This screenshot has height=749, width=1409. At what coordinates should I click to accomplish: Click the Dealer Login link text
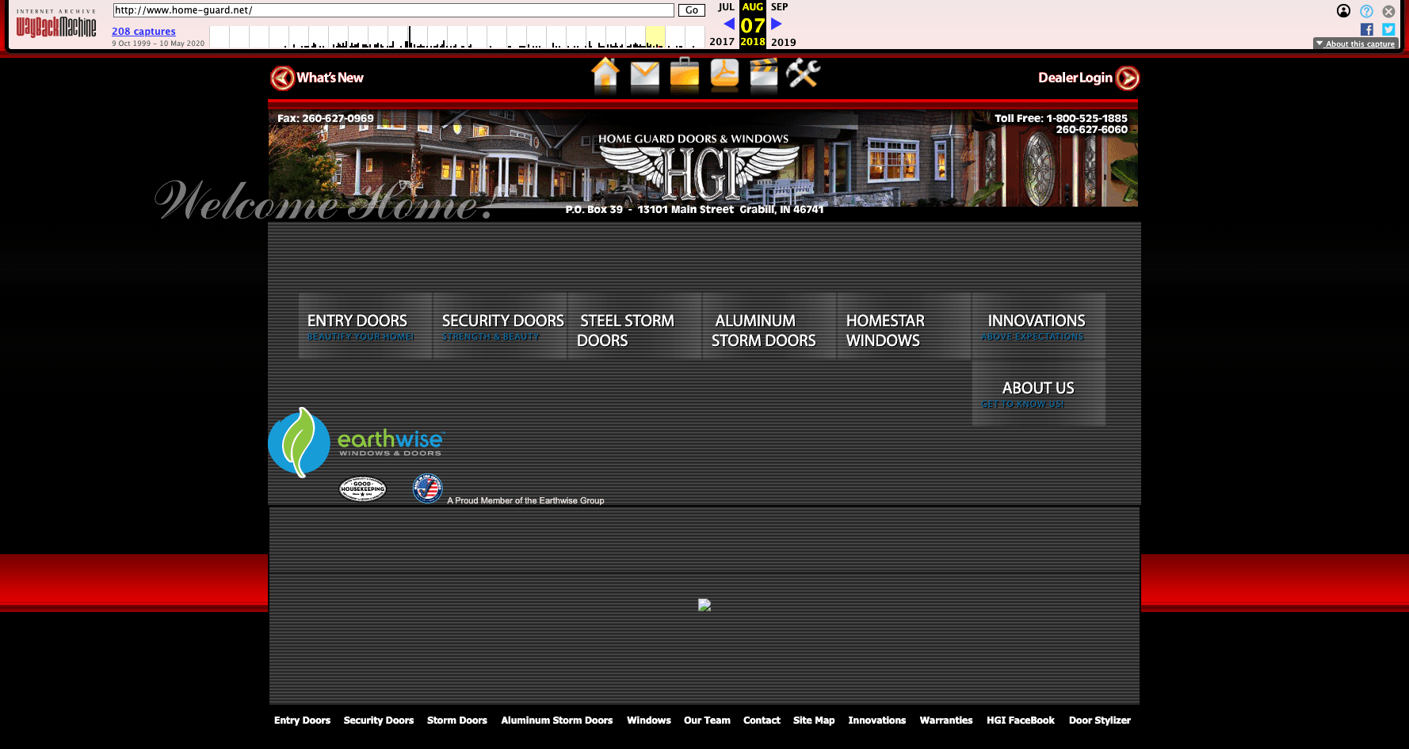(1075, 78)
